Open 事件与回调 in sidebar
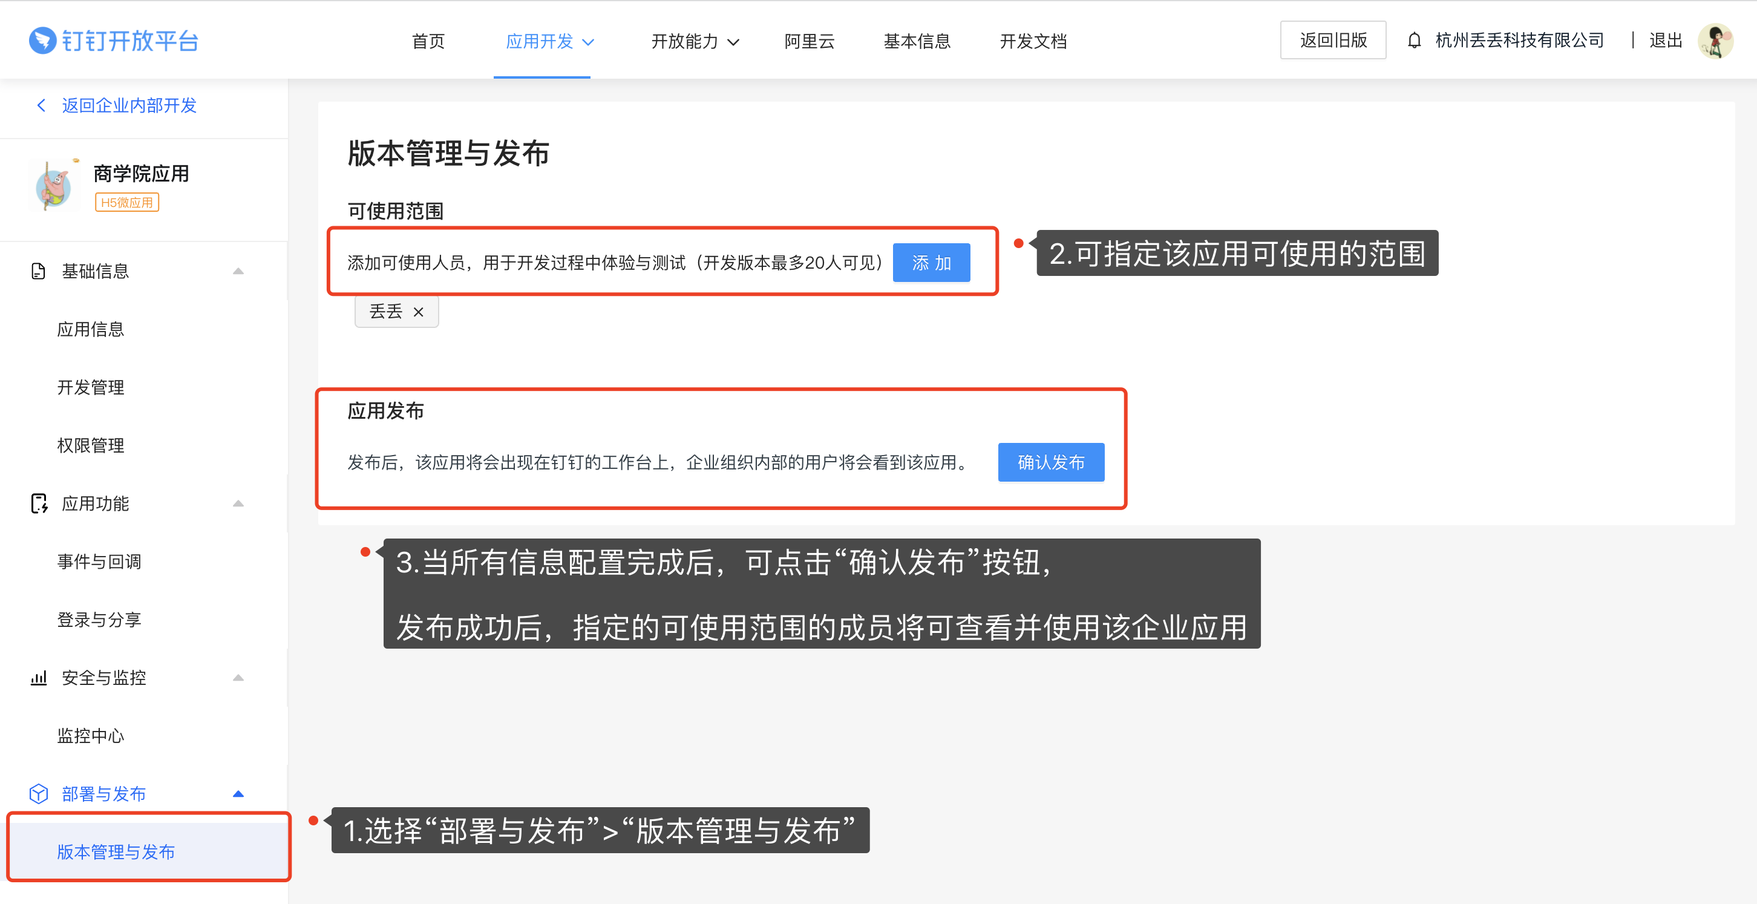The width and height of the screenshot is (1757, 904). point(99,562)
